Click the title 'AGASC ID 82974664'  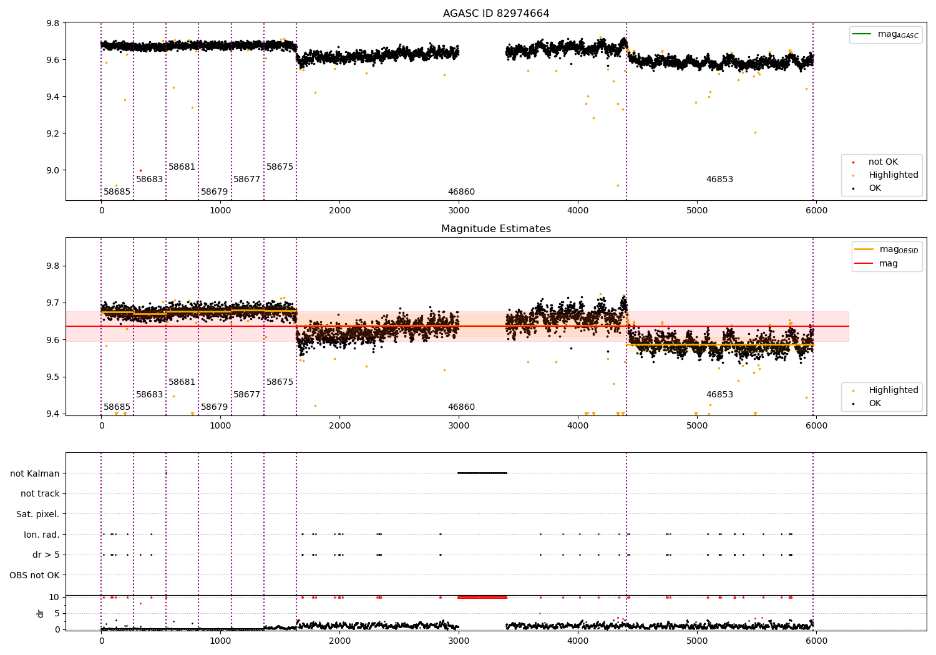tap(496, 14)
